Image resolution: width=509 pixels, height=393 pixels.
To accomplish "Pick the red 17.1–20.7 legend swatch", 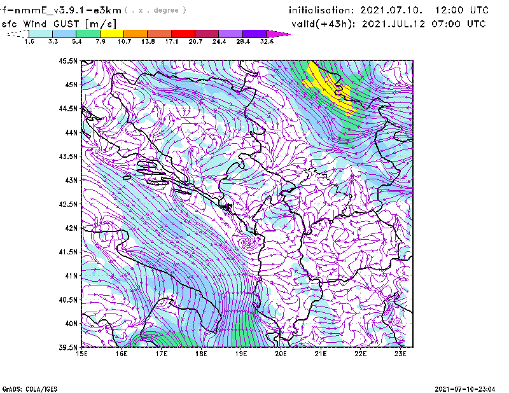I will [183, 34].
